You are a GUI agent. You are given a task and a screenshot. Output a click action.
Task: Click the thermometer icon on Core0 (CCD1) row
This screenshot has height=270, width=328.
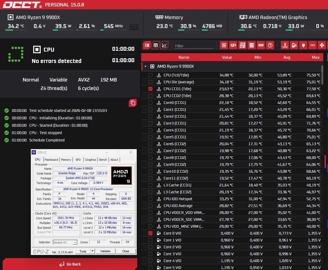coord(159,103)
